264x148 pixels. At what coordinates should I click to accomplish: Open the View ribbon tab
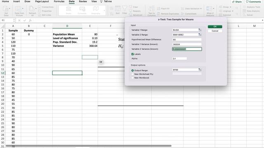click(x=94, y=1)
